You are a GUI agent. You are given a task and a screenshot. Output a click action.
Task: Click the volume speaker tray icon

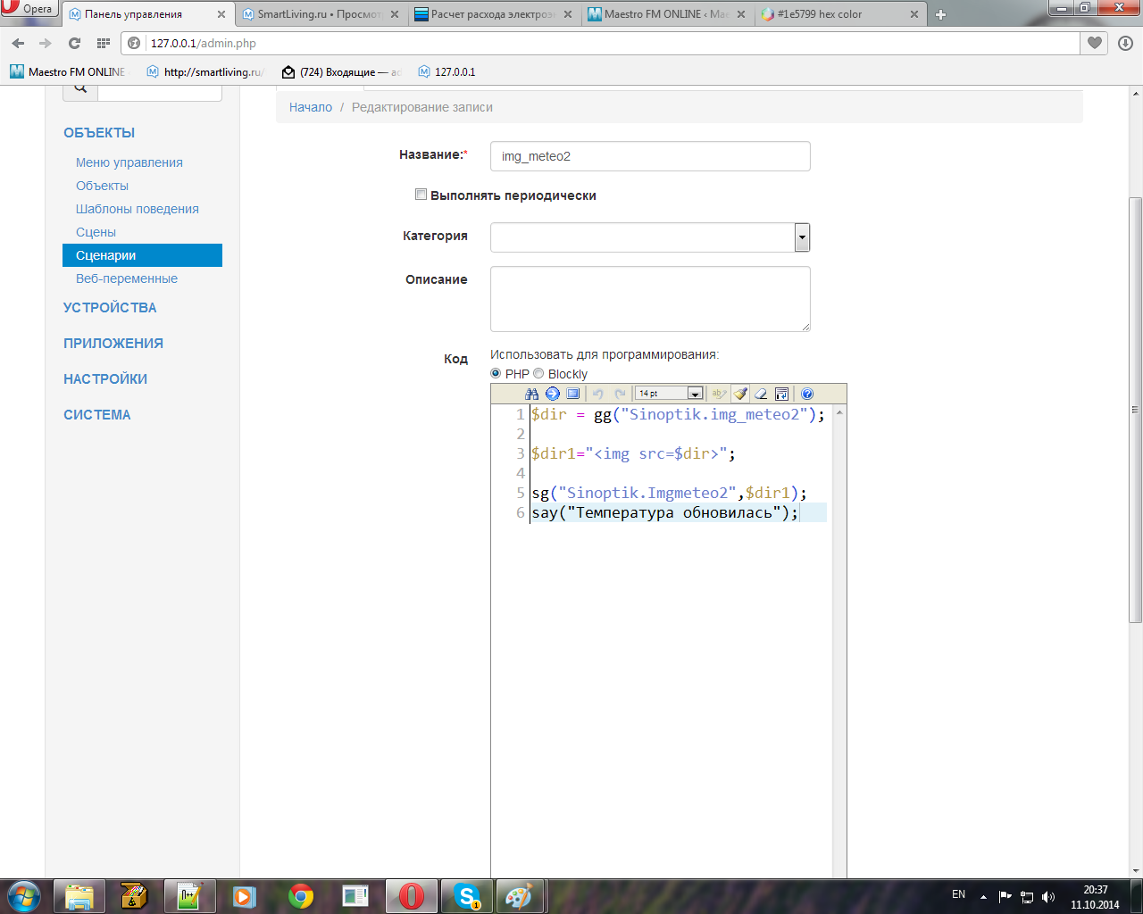[1048, 896]
